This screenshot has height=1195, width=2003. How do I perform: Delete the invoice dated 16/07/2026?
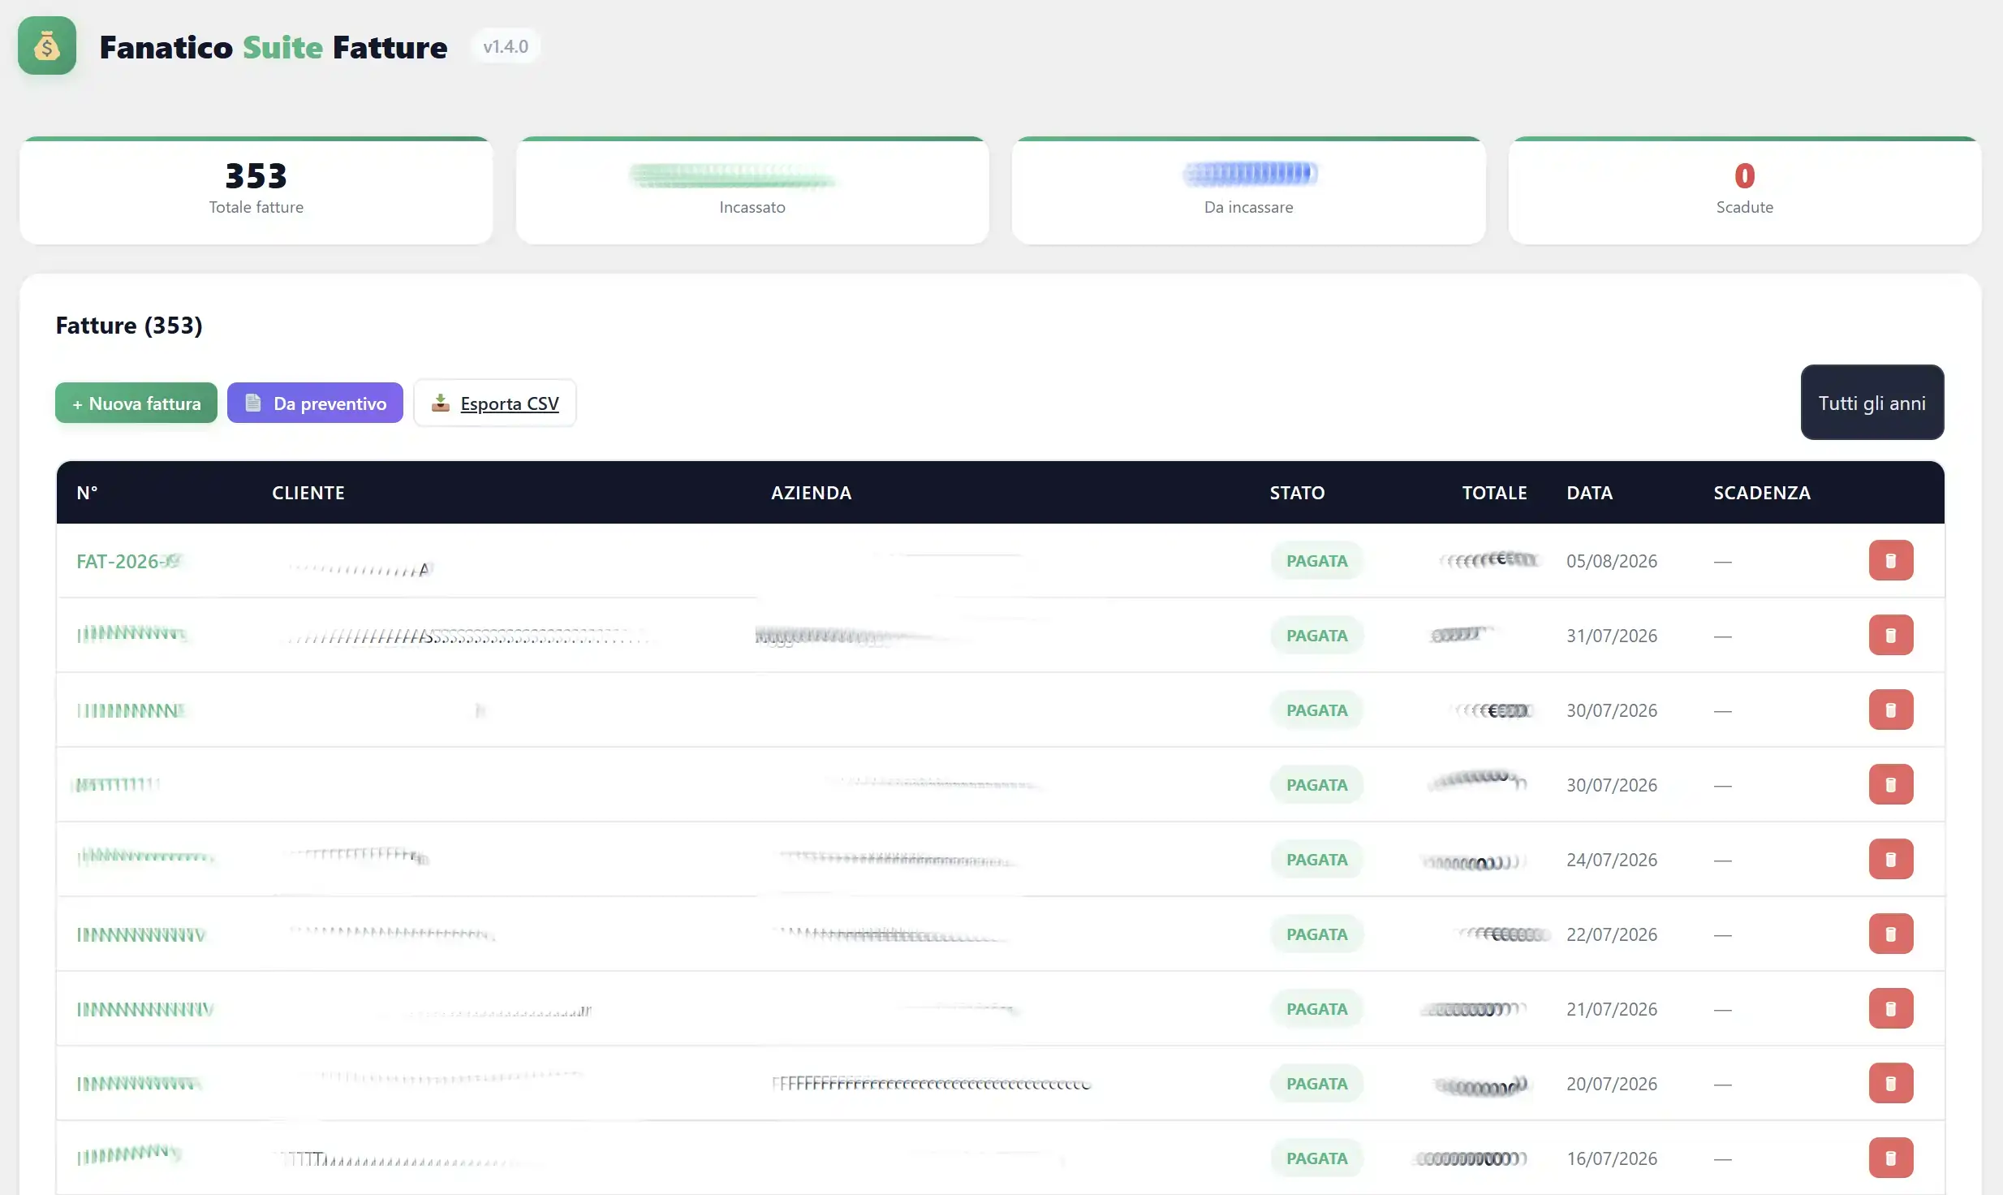tap(1891, 1158)
